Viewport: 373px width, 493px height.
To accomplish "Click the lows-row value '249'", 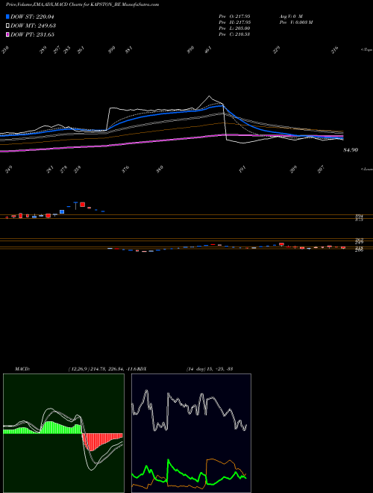I will click(10, 170).
